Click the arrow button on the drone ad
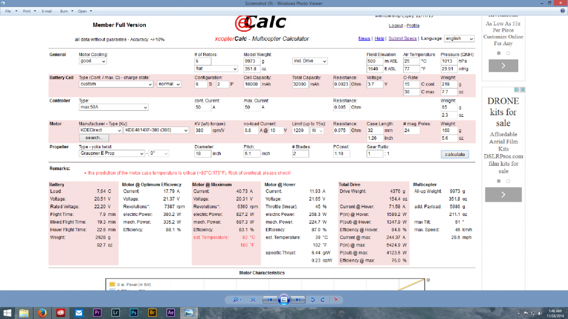The width and height of the screenshot is (568, 319). pos(503,195)
